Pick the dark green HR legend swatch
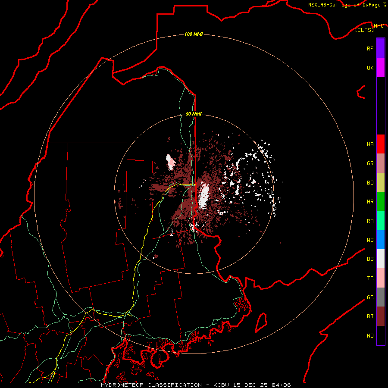Viewport: 388px width, 388px height. point(381,202)
